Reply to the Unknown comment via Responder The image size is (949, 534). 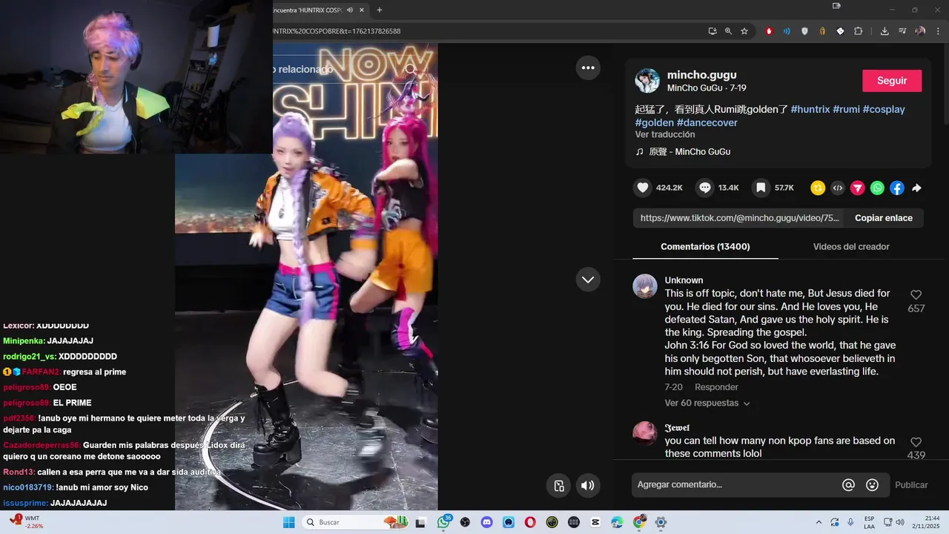[x=716, y=387]
